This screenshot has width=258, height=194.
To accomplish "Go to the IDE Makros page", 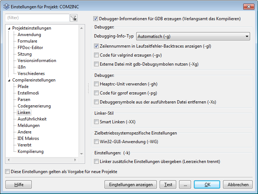I will [28, 138].
